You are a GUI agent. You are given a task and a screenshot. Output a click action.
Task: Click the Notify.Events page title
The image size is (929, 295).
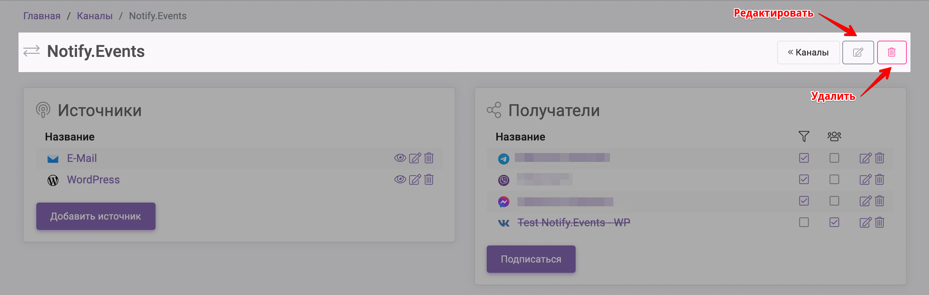[x=96, y=51]
